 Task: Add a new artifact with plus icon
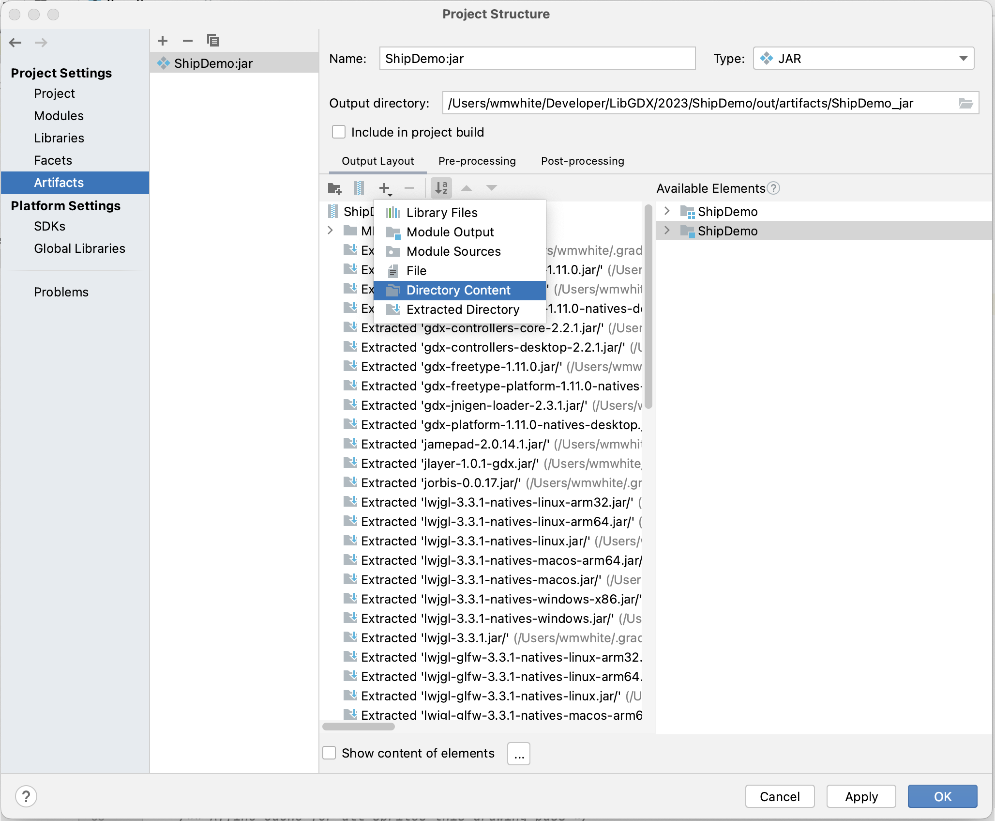tap(163, 41)
